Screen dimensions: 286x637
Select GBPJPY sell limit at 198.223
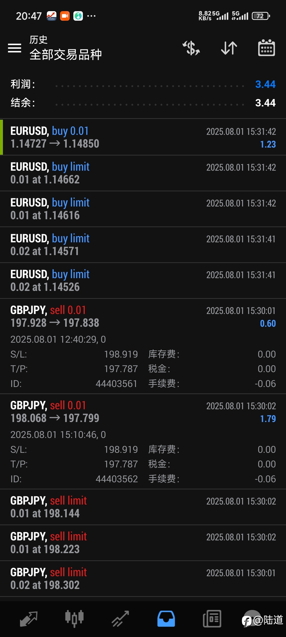click(x=143, y=543)
